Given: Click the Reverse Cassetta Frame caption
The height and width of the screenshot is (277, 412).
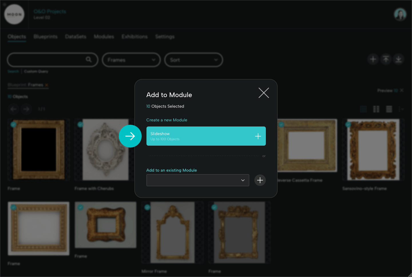Looking at the screenshot, I should point(300,180).
